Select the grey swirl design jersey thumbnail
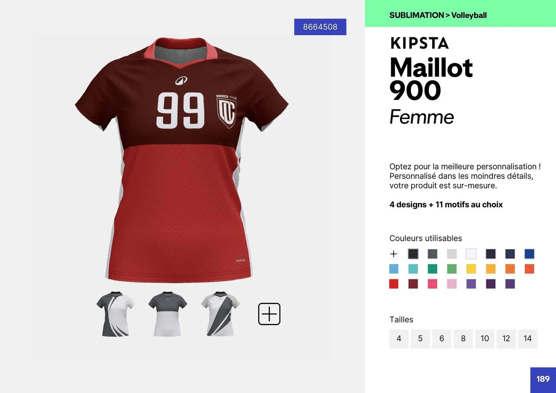Image resolution: width=556 pixels, height=393 pixels. coord(115,314)
